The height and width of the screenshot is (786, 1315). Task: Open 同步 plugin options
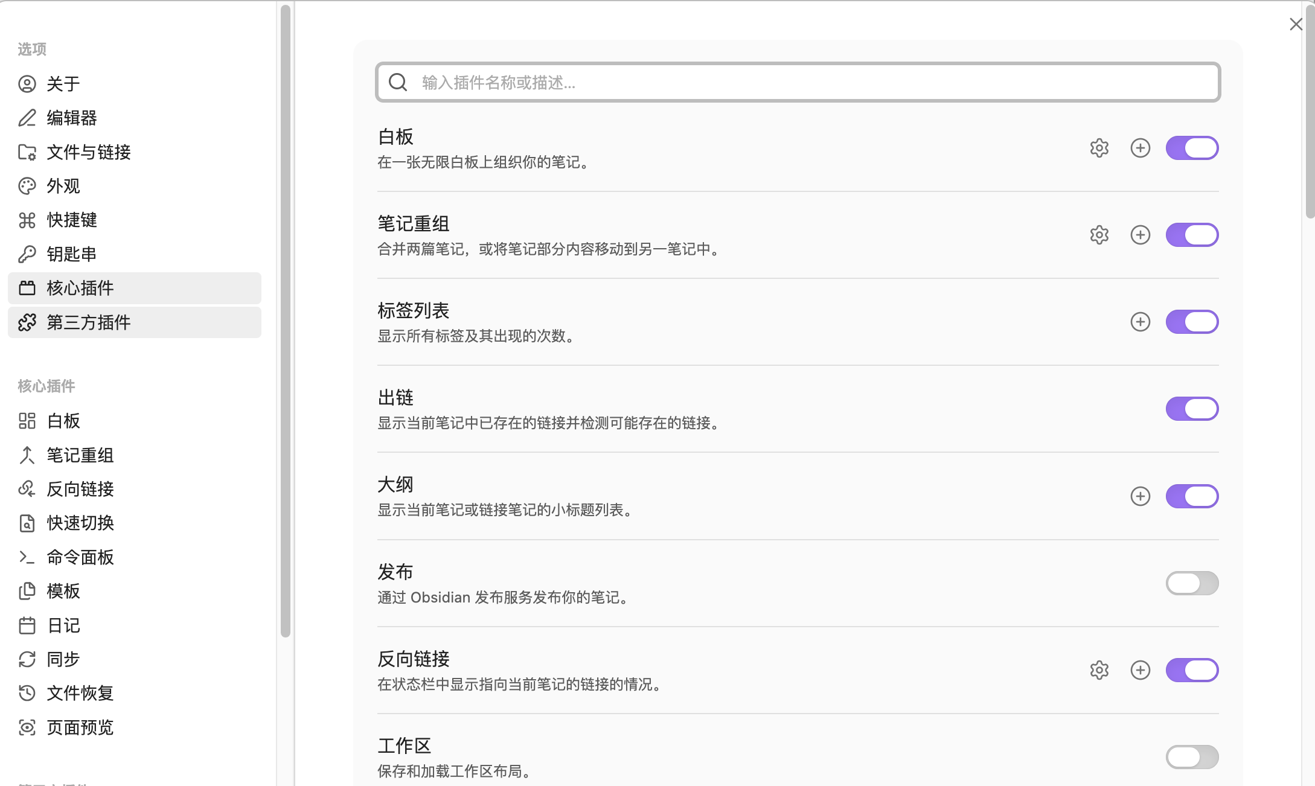tap(135, 659)
